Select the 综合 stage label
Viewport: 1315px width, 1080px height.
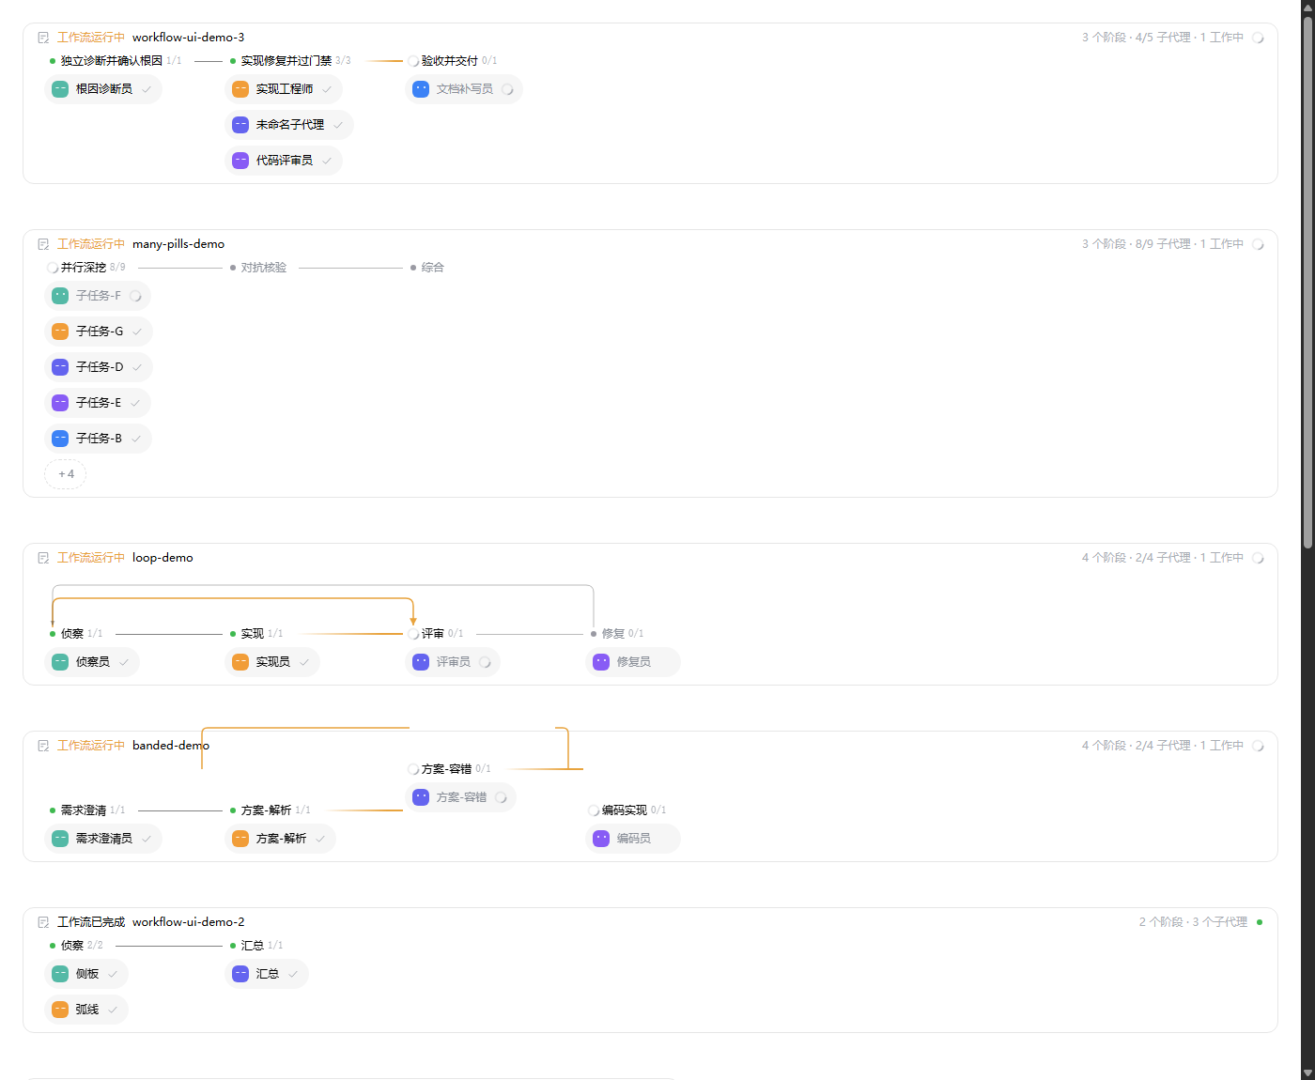433,268
